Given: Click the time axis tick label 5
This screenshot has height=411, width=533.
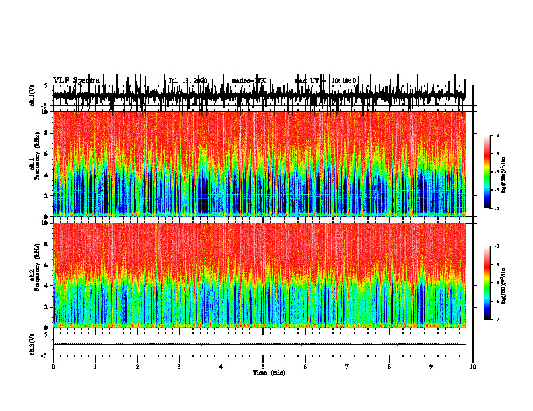Looking at the screenshot, I should coord(263,367).
